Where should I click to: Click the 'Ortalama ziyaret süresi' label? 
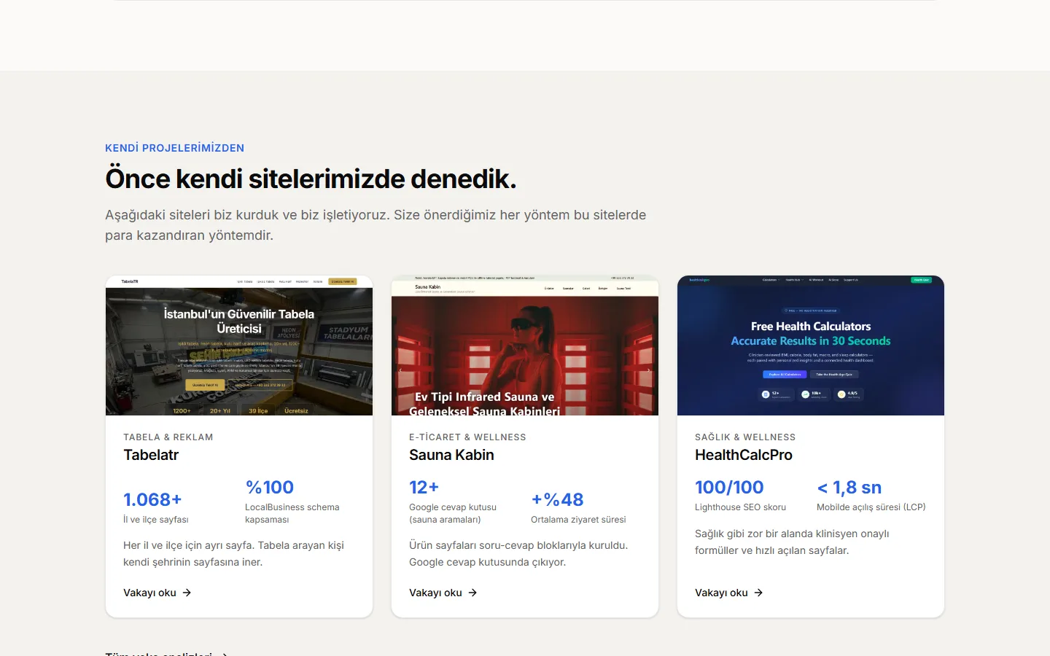(578, 520)
